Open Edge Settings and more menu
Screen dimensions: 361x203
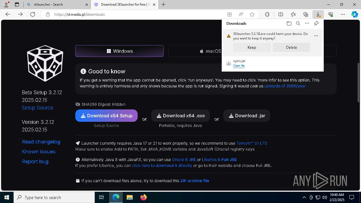click(343, 14)
